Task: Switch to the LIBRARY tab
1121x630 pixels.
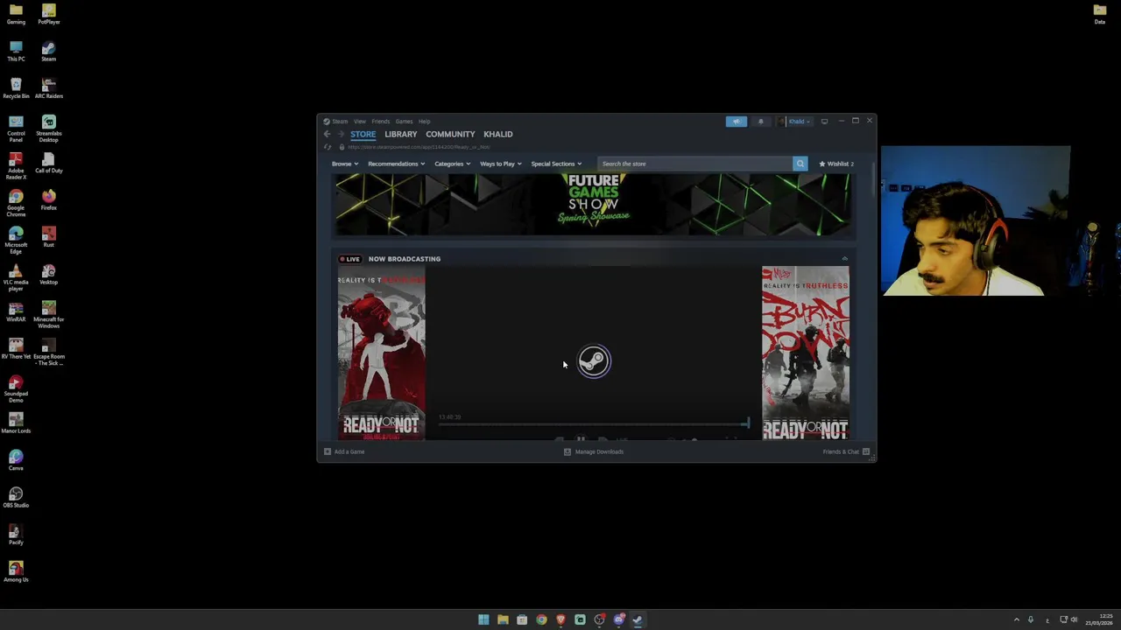Action: coord(401,134)
